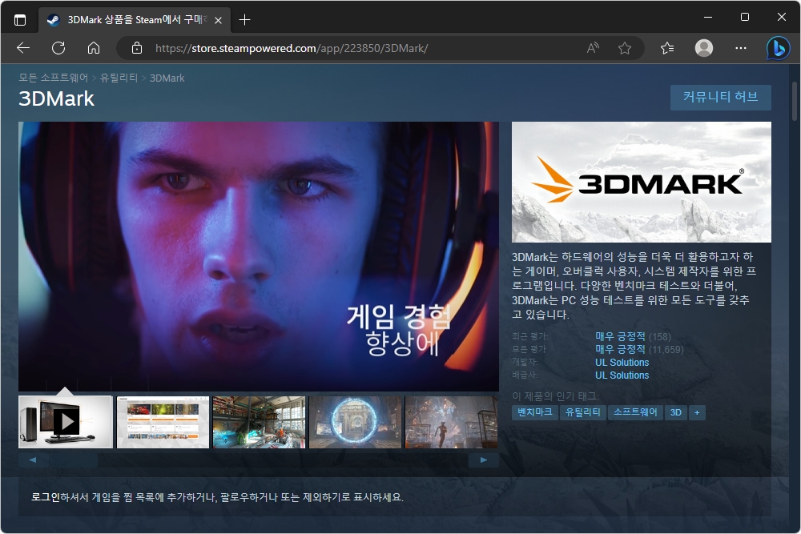
Task: Open the browser settings and more menu
Action: [741, 48]
